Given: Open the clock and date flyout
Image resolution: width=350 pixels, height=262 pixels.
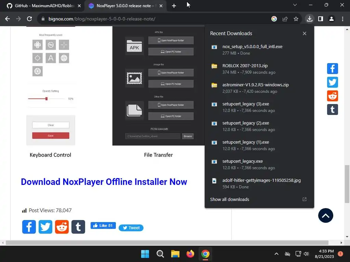Looking at the screenshot, I should click(x=324, y=254).
